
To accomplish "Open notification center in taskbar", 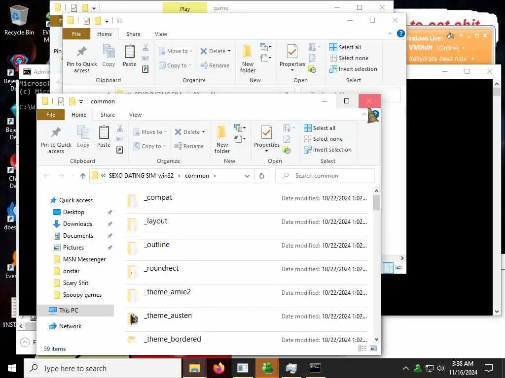I will click(489, 368).
